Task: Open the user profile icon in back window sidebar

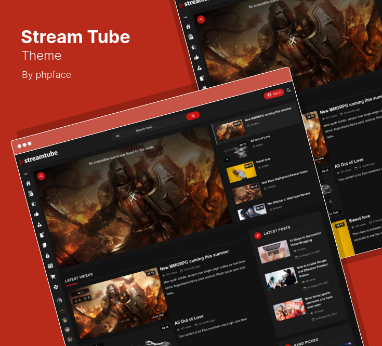Action: [199, 68]
